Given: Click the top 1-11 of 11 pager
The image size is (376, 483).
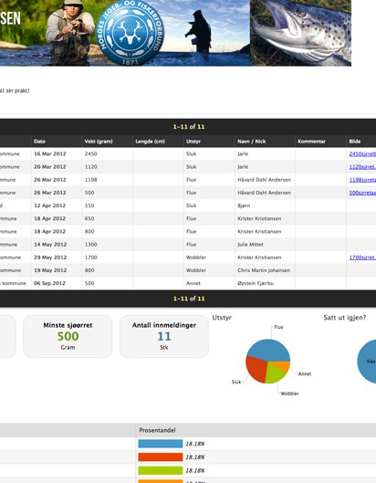Looking at the screenshot, I should click(x=189, y=127).
